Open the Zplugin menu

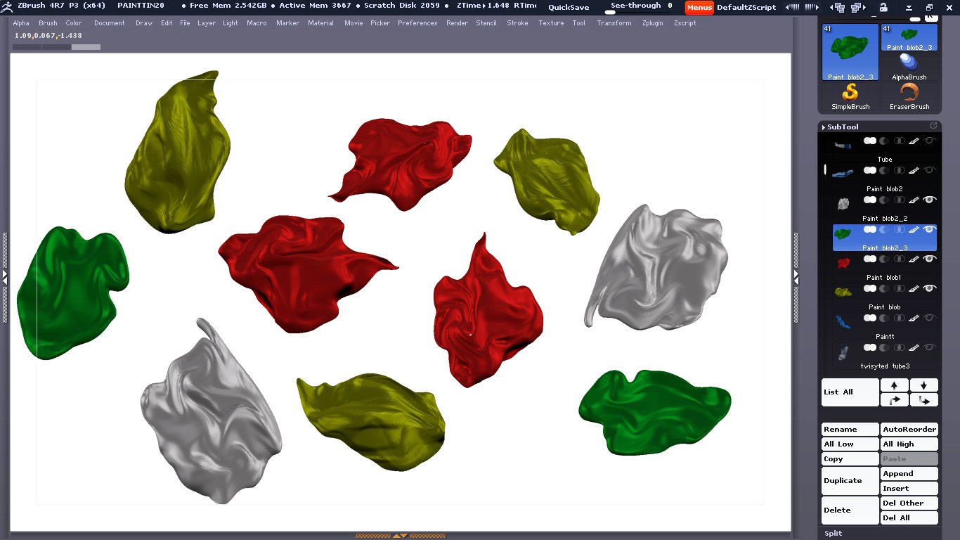[652, 23]
